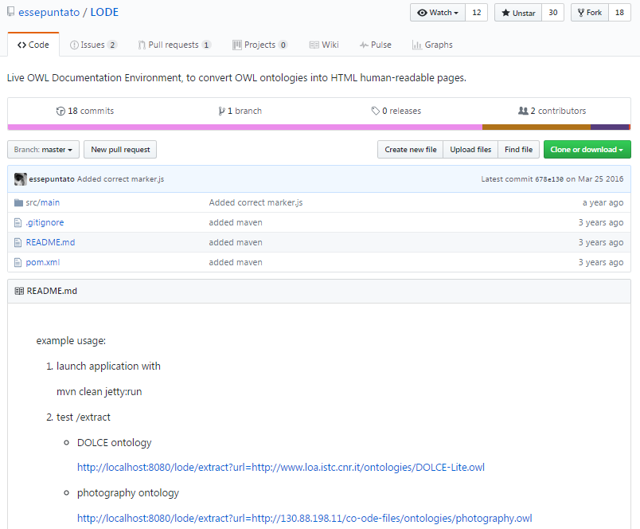This screenshot has width=640, height=529.
Task: Click the tag icon next to 0 releases
Action: click(376, 111)
